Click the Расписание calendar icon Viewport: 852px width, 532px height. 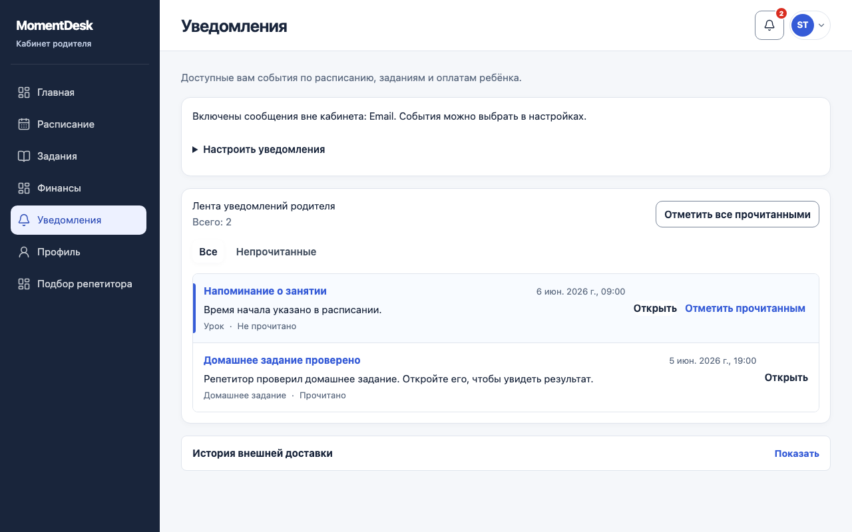[24, 124]
